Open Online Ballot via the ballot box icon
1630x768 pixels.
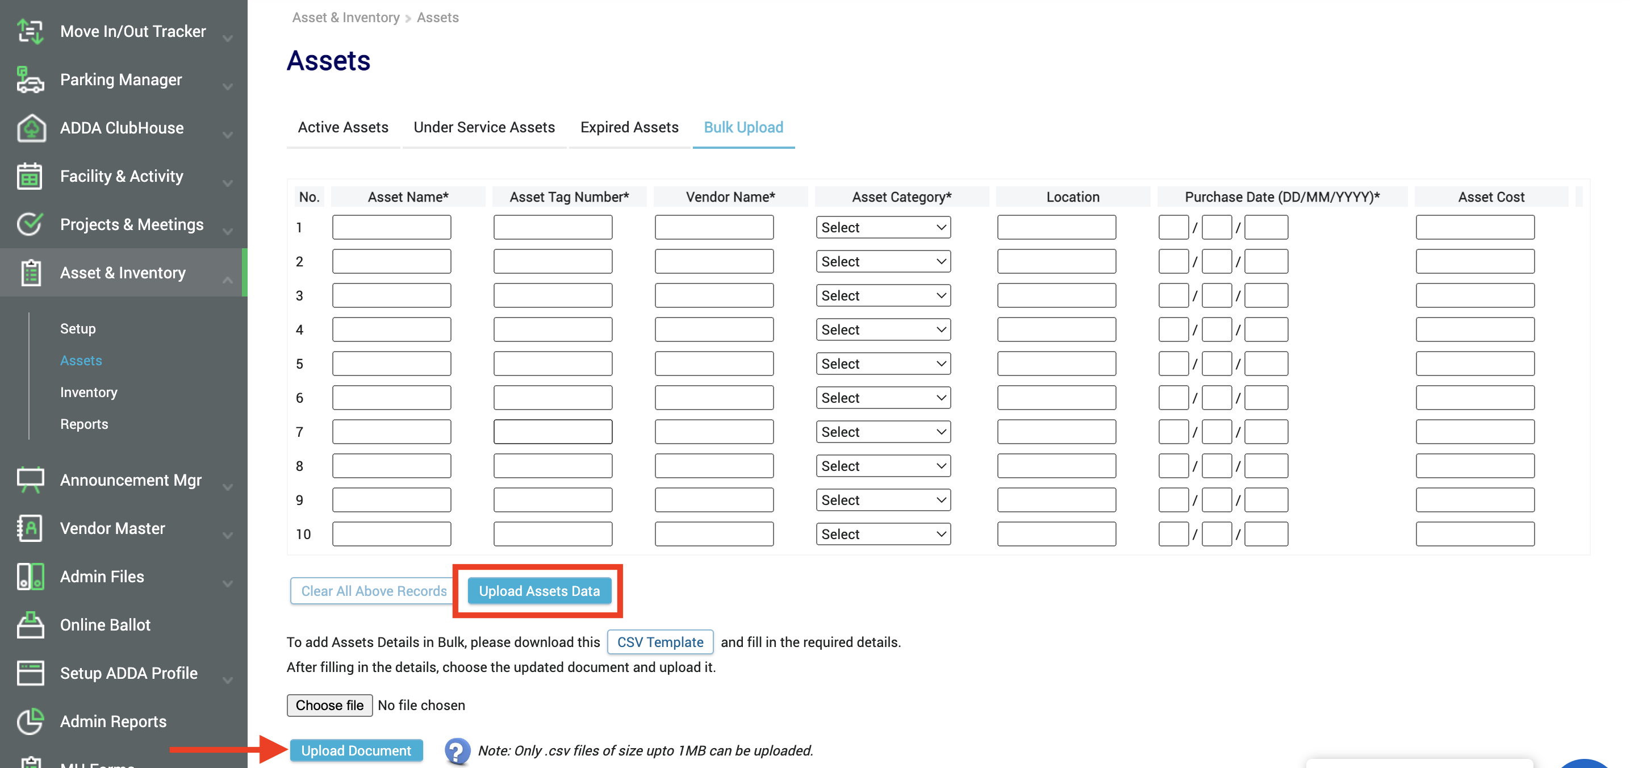[x=29, y=624]
